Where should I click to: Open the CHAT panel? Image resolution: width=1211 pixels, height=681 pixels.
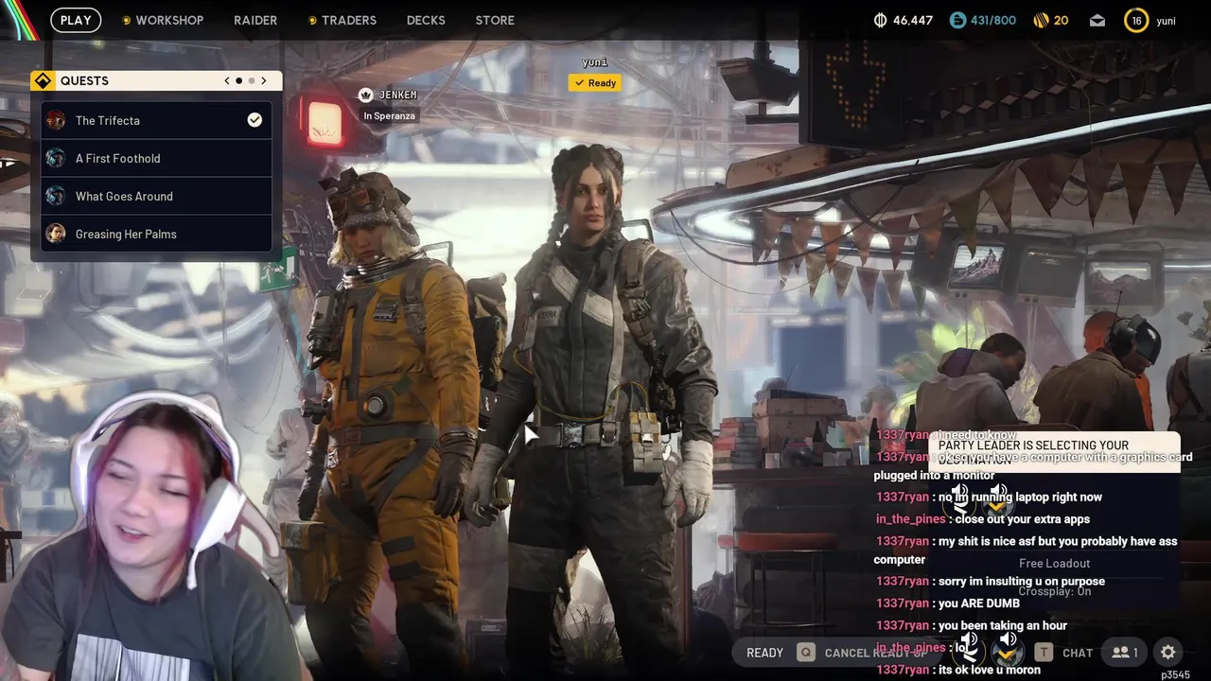1078,653
